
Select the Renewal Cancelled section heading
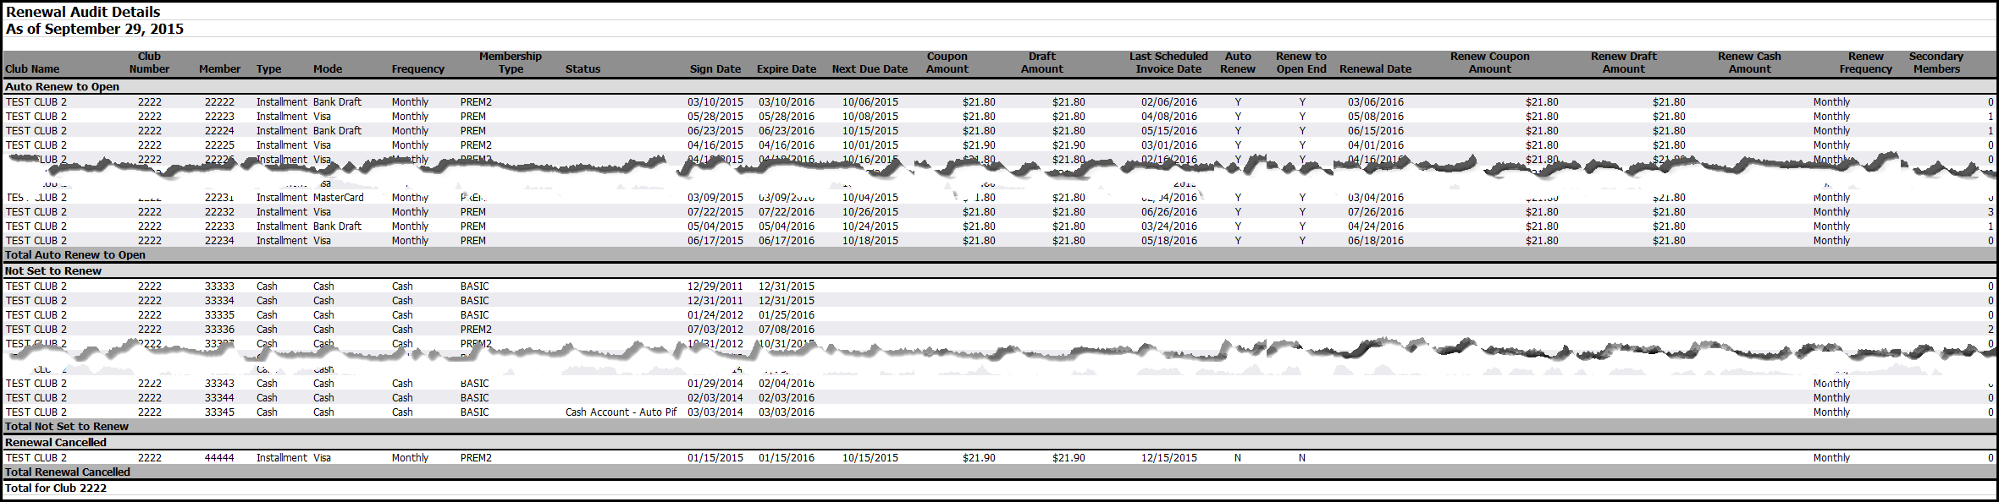[56, 443]
